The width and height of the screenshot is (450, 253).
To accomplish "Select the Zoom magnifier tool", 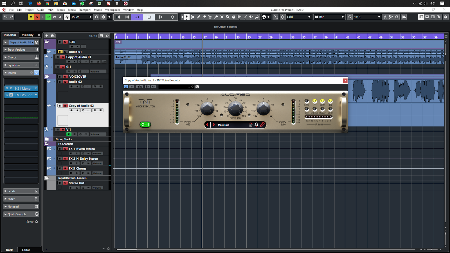I will click(x=228, y=17).
